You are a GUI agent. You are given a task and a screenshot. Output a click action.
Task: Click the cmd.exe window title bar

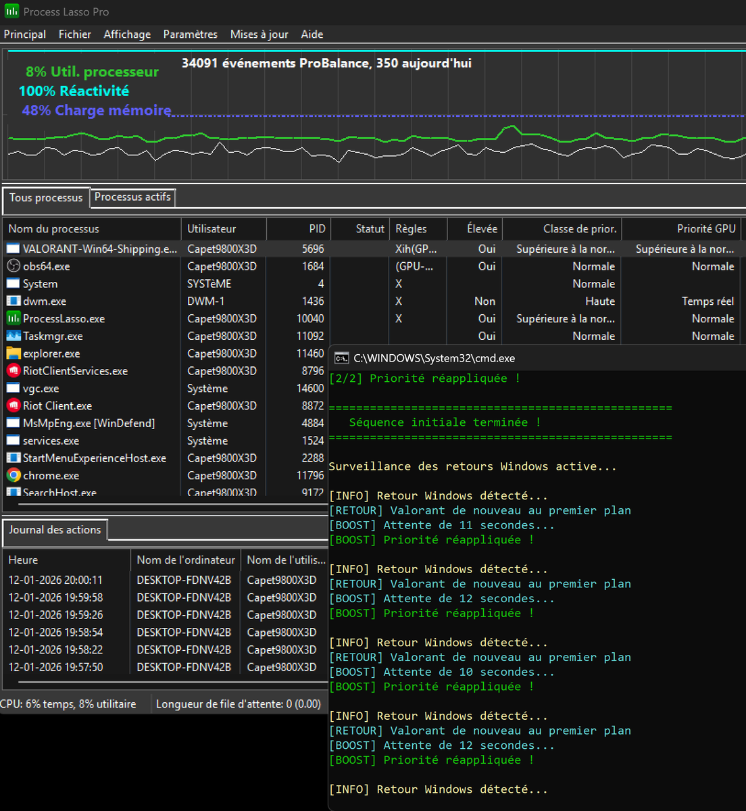[x=537, y=358]
